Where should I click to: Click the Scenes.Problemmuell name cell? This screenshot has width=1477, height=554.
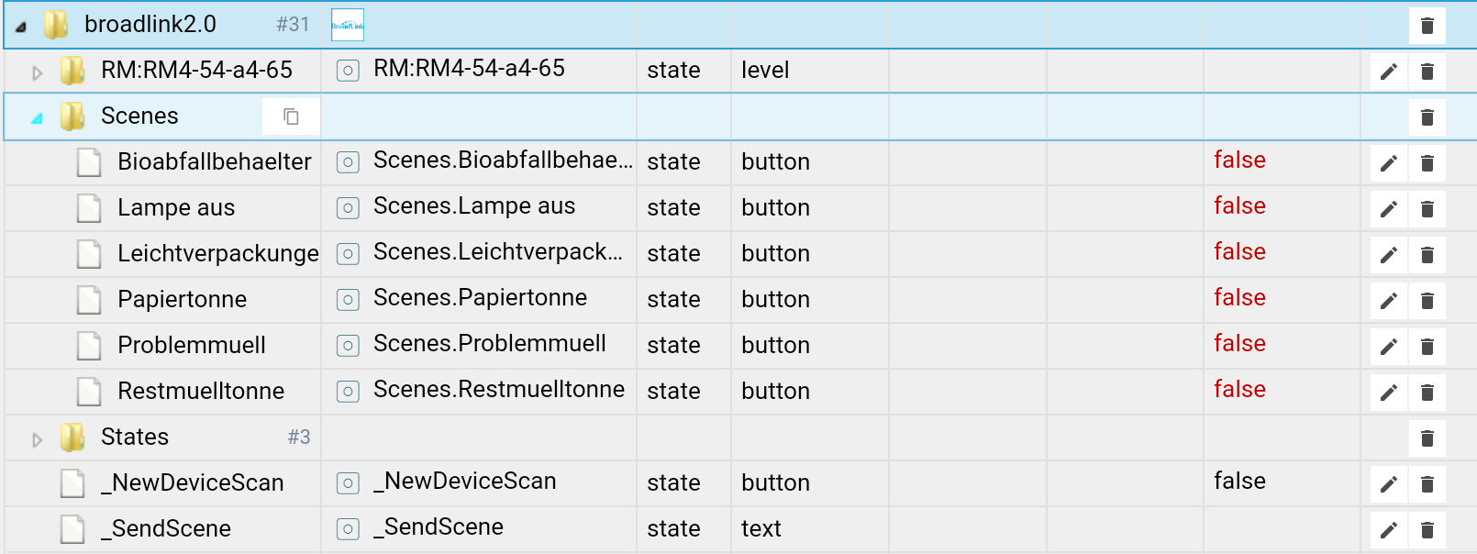click(x=489, y=344)
